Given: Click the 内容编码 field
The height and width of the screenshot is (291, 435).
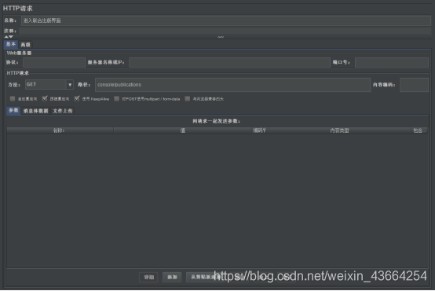Looking at the screenshot, I should point(415,85).
